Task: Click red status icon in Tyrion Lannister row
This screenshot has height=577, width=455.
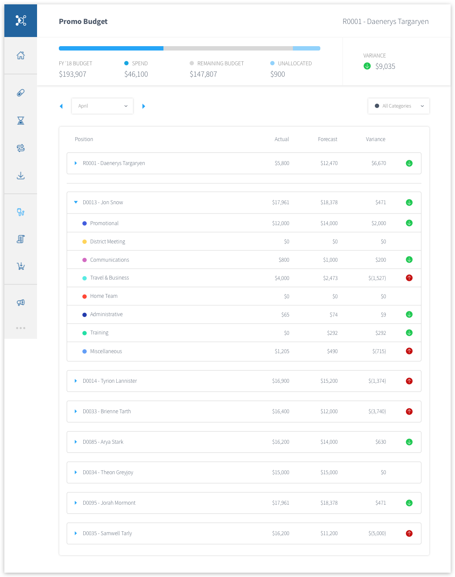Action: [x=409, y=381]
